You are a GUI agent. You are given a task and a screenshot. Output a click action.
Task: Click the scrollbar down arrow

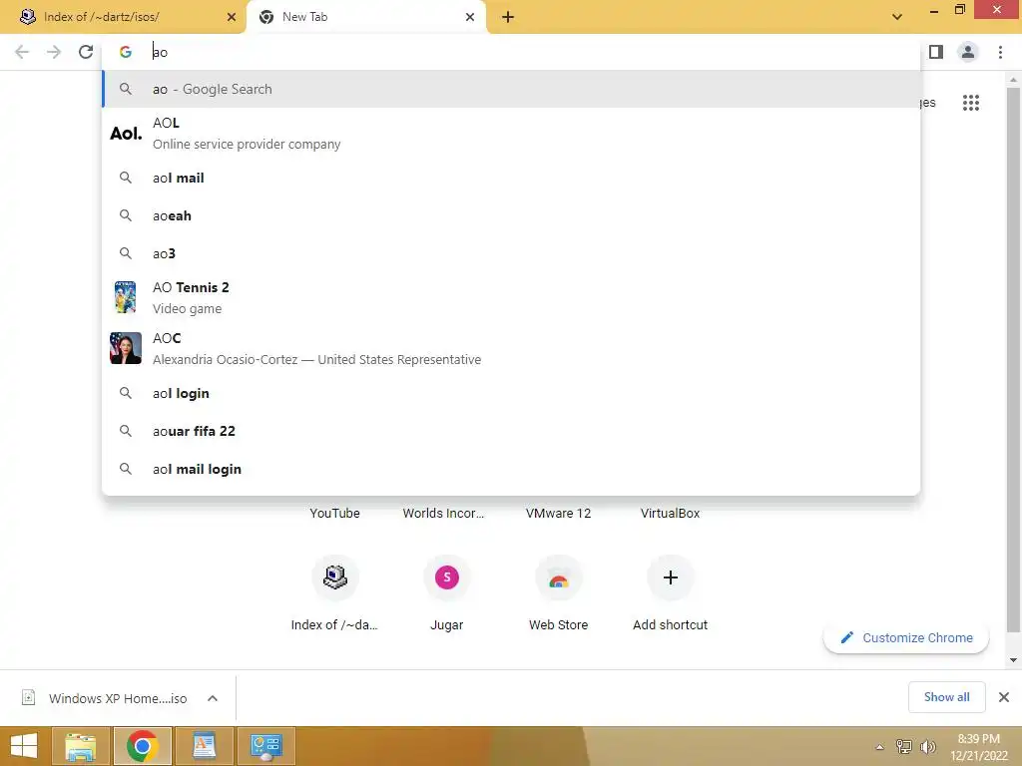click(1013, 660)
